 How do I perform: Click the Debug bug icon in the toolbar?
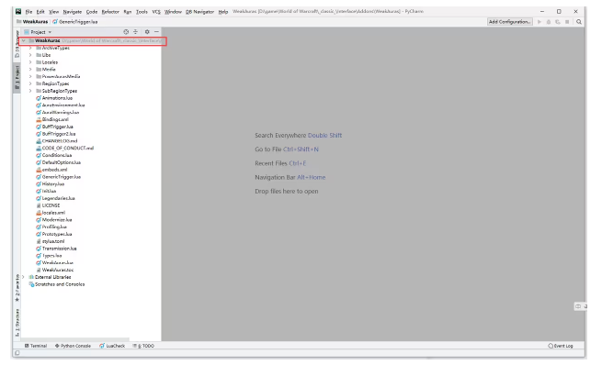click(x=549, y=22)
